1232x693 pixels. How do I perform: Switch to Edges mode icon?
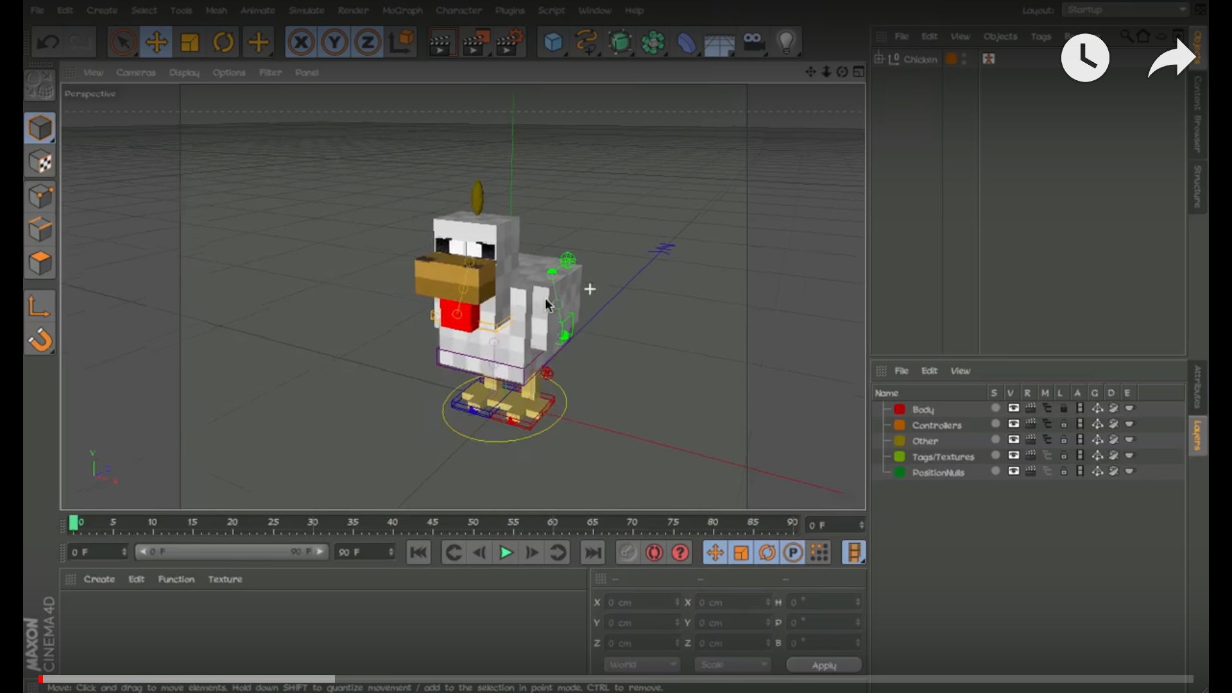click(40, 230)
